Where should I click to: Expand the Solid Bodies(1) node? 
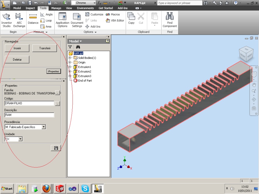point(70,58)
